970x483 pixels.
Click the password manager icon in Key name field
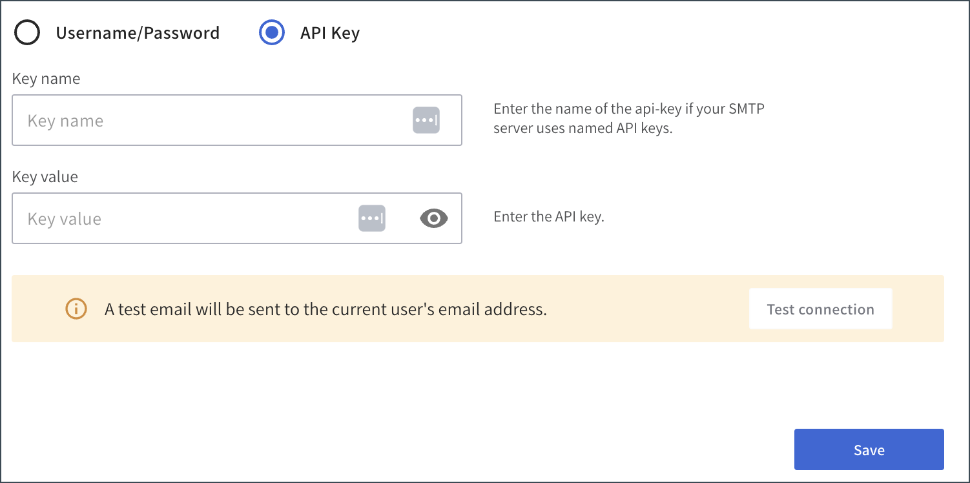[x=426, y=120]
